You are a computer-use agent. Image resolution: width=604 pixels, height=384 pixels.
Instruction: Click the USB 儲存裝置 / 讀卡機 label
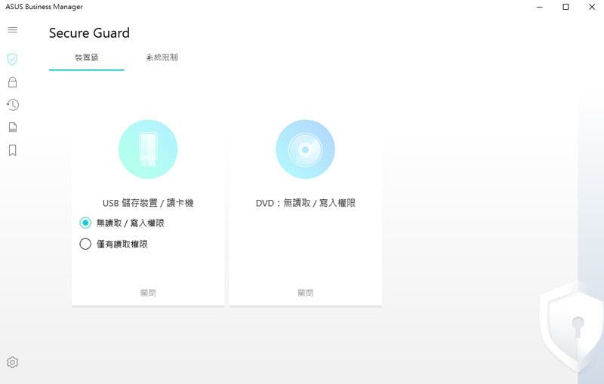148,203
